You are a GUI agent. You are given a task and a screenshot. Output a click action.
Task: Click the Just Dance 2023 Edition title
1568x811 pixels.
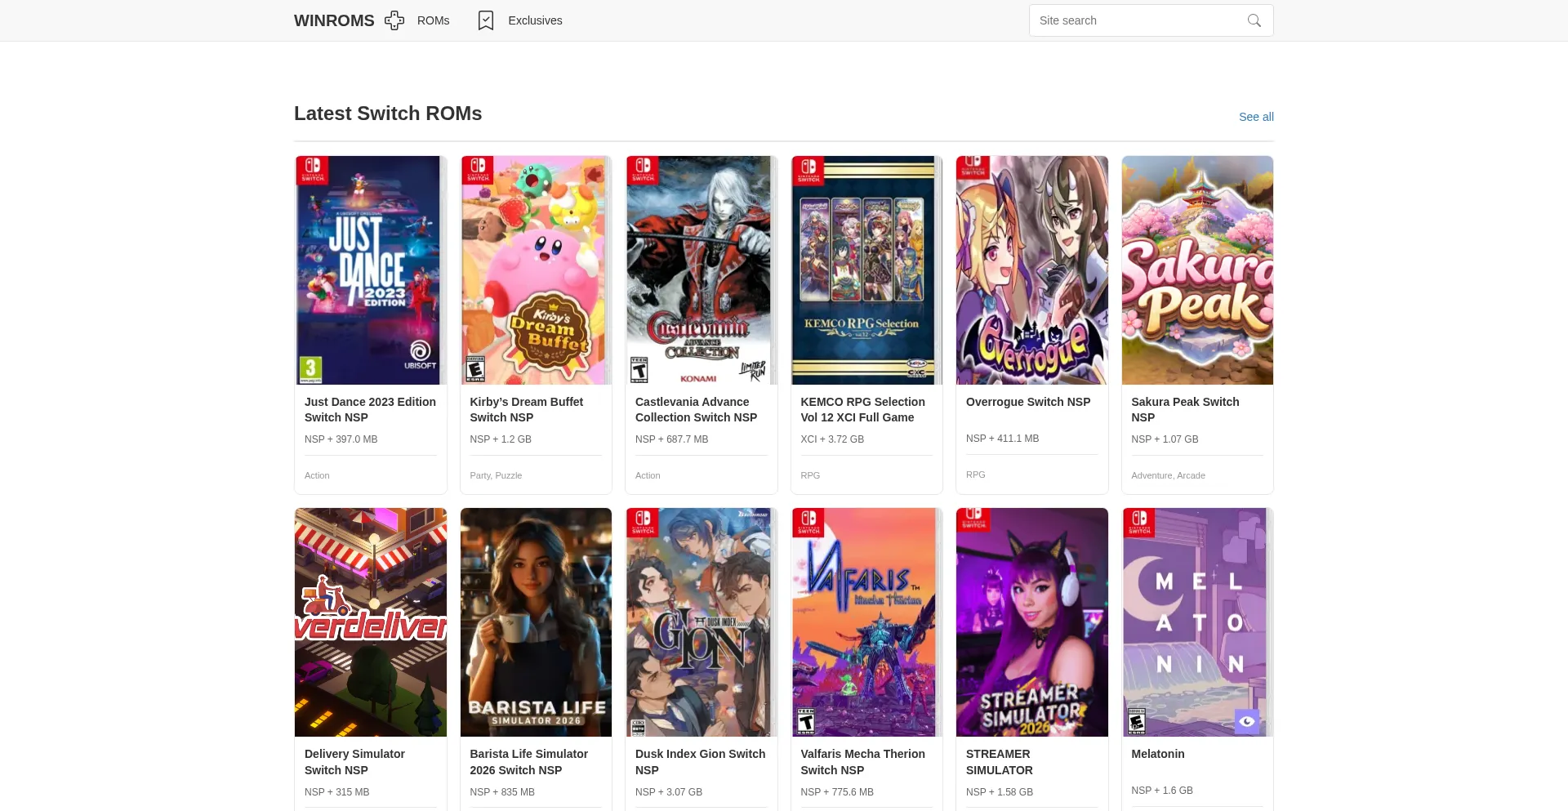370,409
